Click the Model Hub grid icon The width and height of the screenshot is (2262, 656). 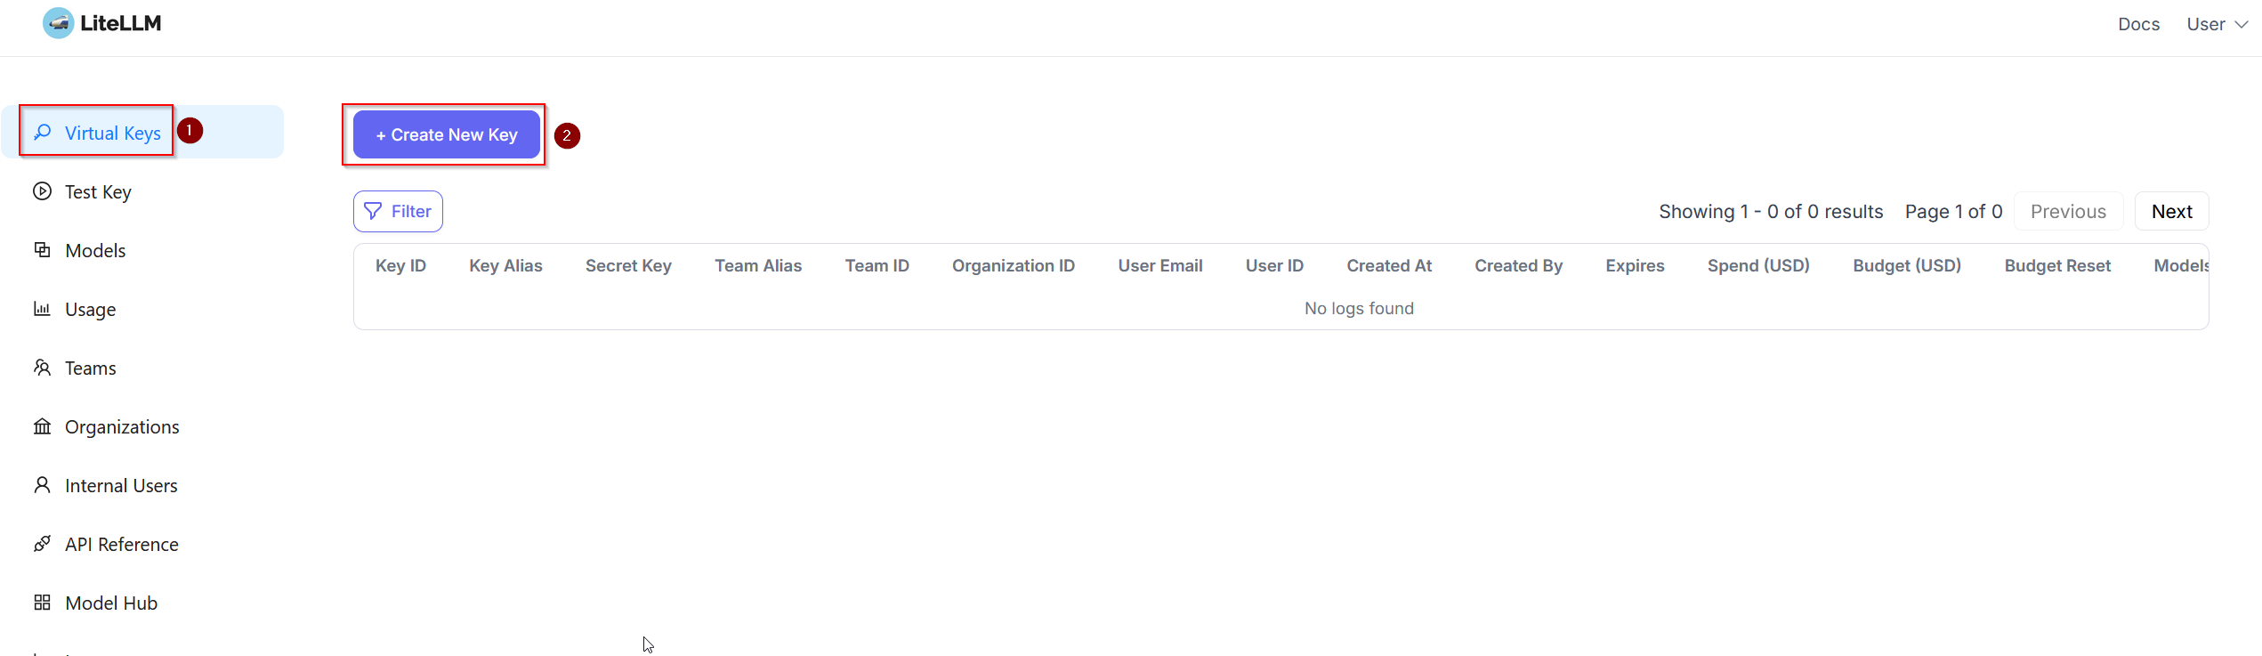[x=42, y=603]
